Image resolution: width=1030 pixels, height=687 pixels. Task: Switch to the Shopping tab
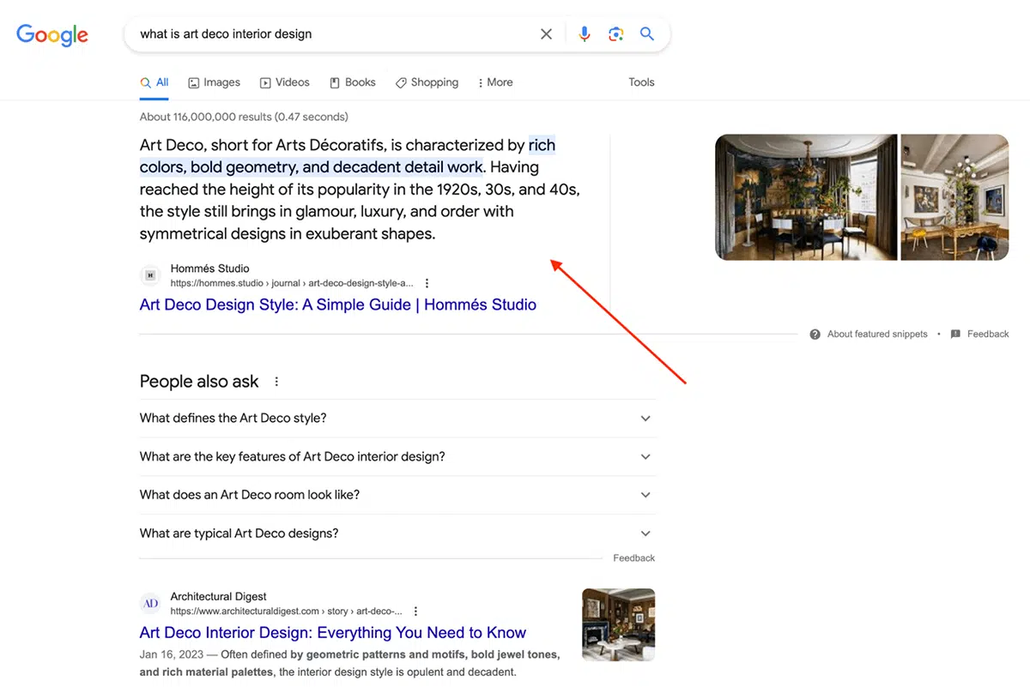pyautogui.click(x=427, y=82)
